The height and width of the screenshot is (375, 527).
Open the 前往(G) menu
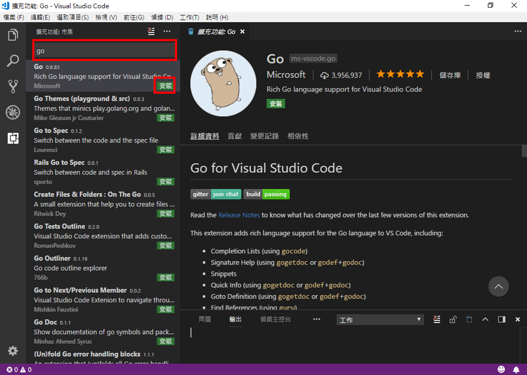pyautogui.click(x=134, y=18)
